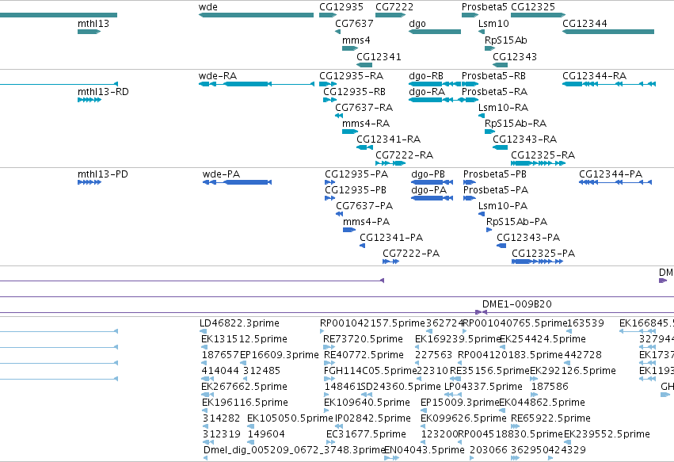Select the CG12935 gene label
The width and height of the screenshot is (674, 462).
341,7
